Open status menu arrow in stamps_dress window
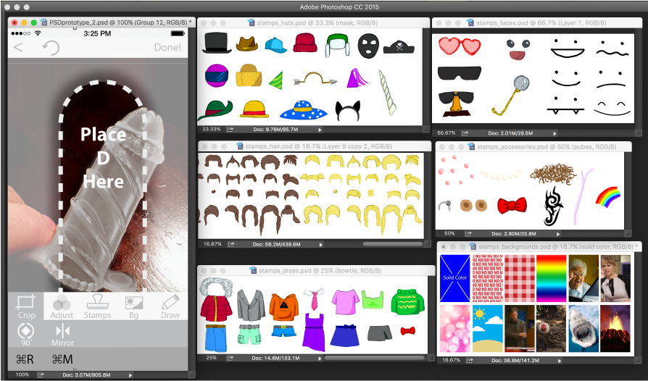 tap(320, 358)
